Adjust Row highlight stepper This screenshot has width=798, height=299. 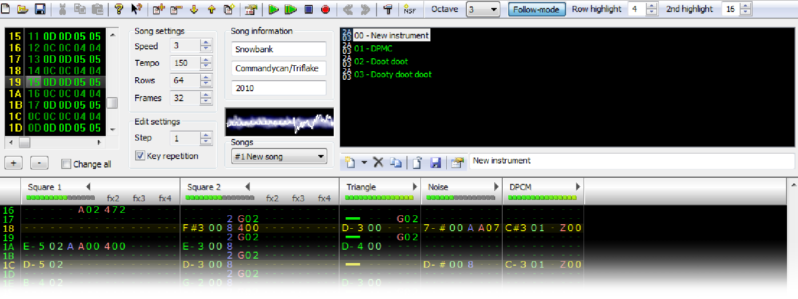(651, 9)
